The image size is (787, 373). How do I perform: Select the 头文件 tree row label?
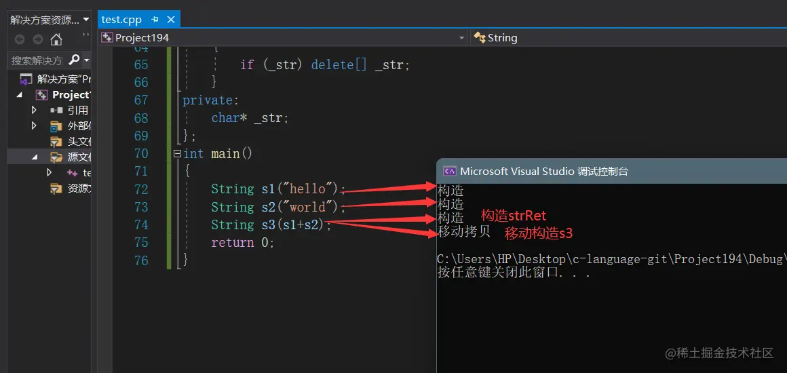point(79,142)
